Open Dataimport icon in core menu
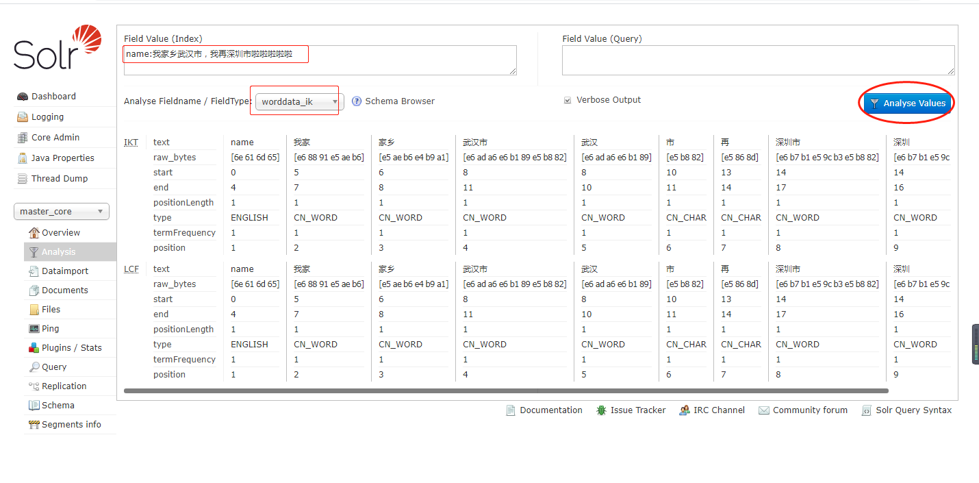This screenshot has width=979, height=483. 34,271
